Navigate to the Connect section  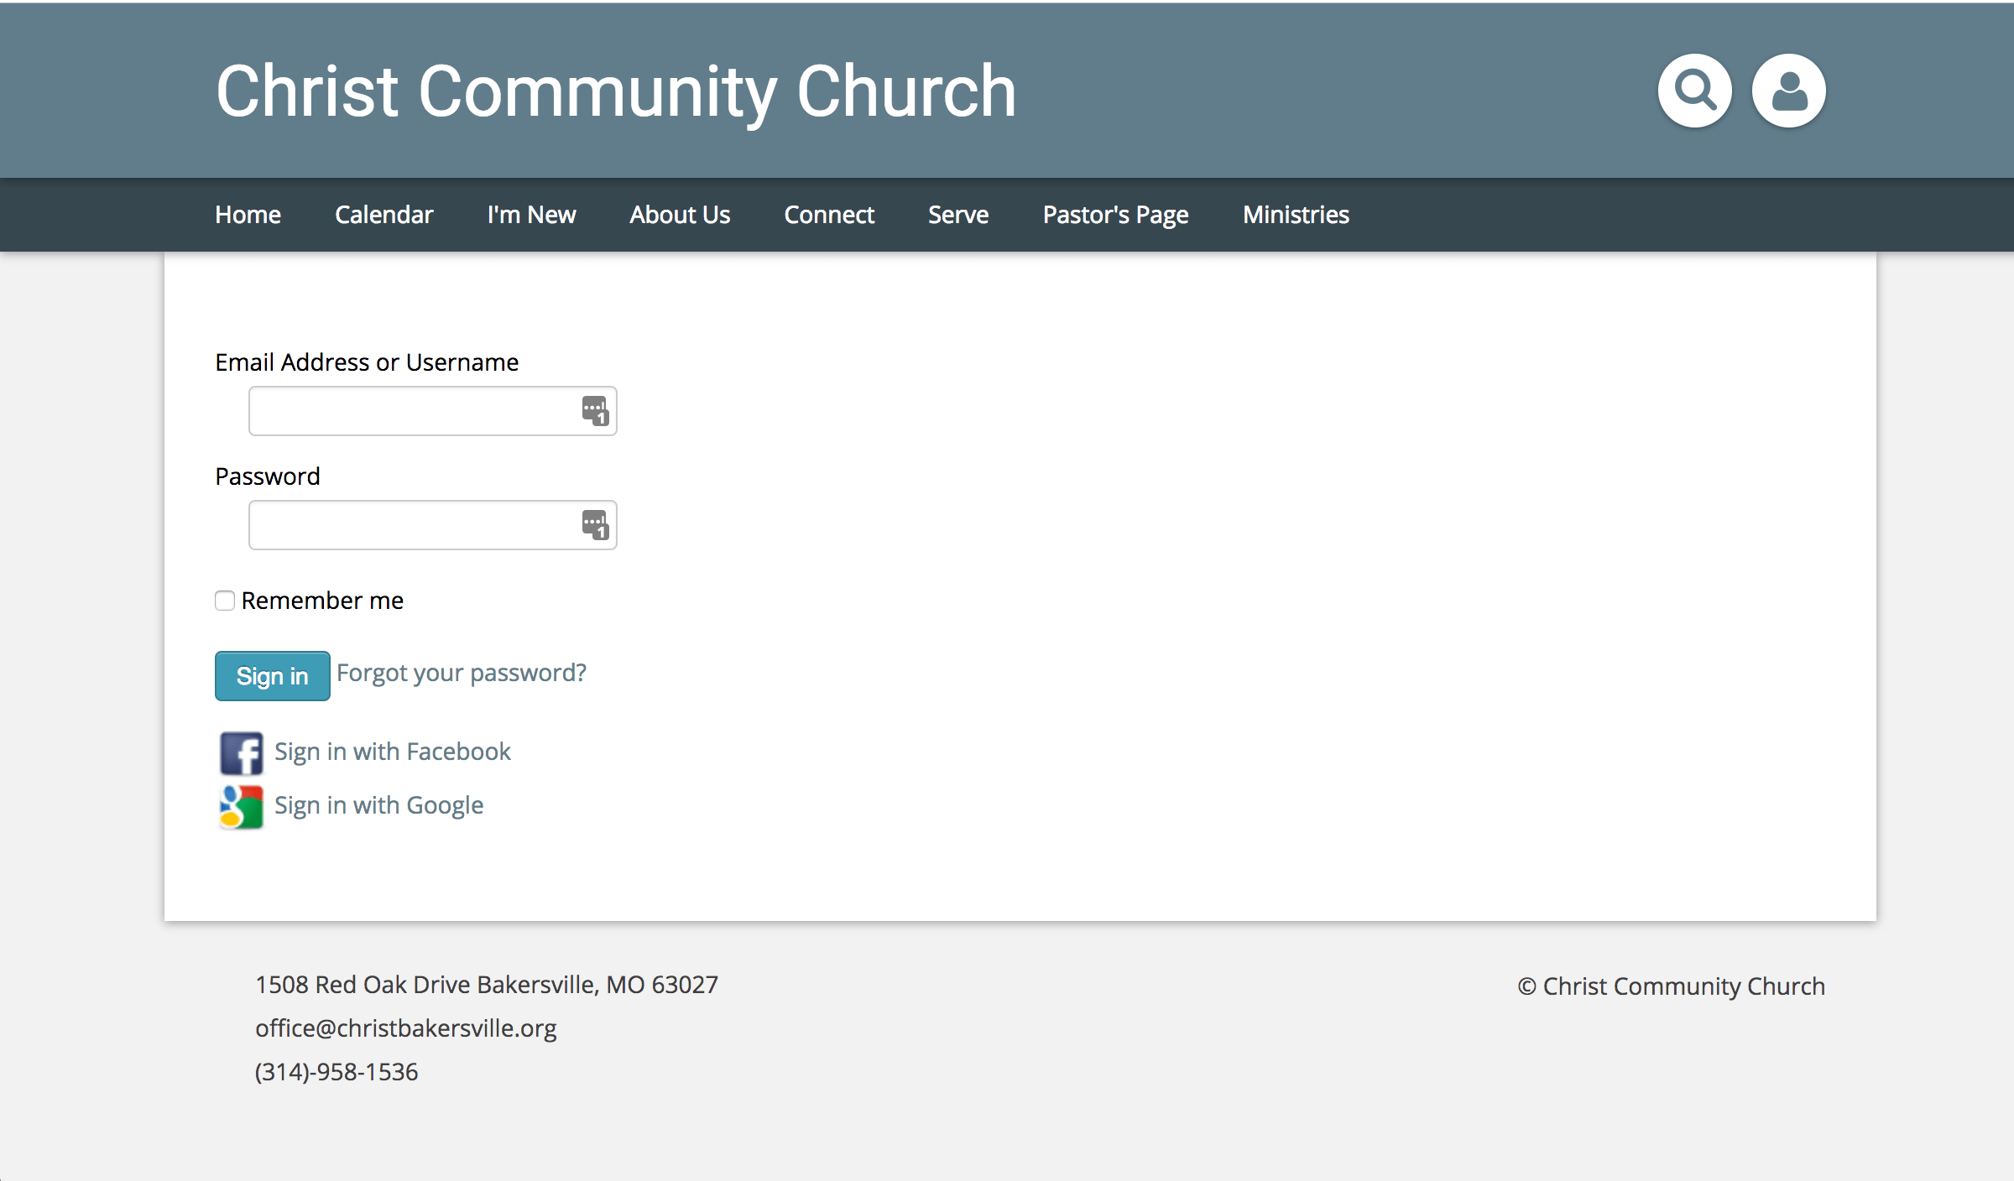[x=828, y=215]
